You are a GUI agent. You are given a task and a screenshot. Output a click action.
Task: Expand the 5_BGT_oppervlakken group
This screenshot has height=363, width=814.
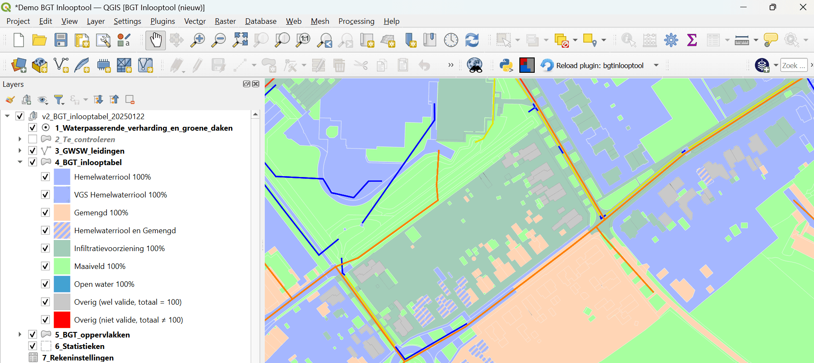(20, 334)
